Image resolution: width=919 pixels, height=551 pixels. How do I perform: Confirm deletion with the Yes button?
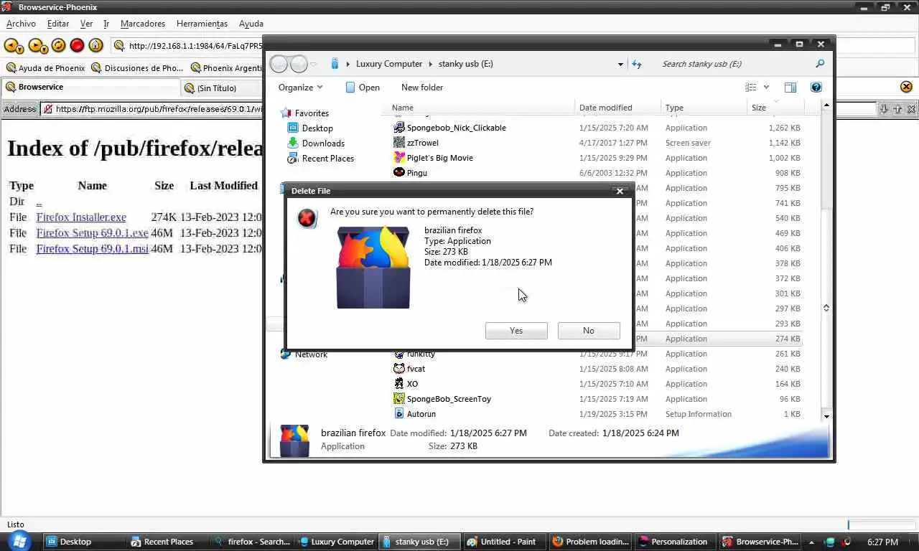(516, 331)
